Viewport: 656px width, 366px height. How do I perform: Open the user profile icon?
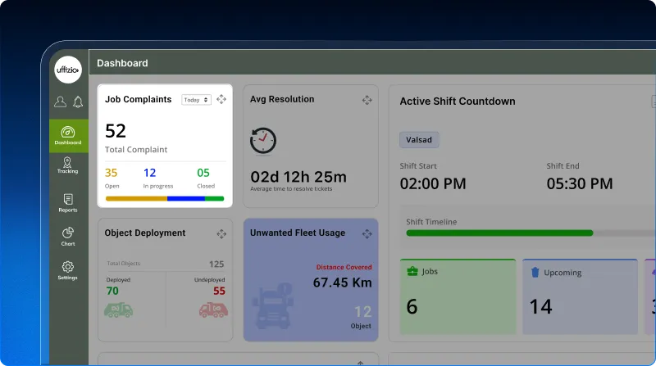click(x=60, y=102)
